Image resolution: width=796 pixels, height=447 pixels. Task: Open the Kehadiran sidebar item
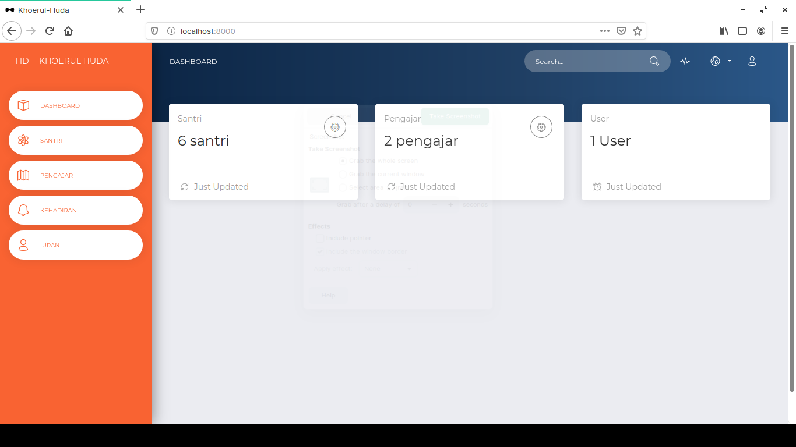pos(76,210)
